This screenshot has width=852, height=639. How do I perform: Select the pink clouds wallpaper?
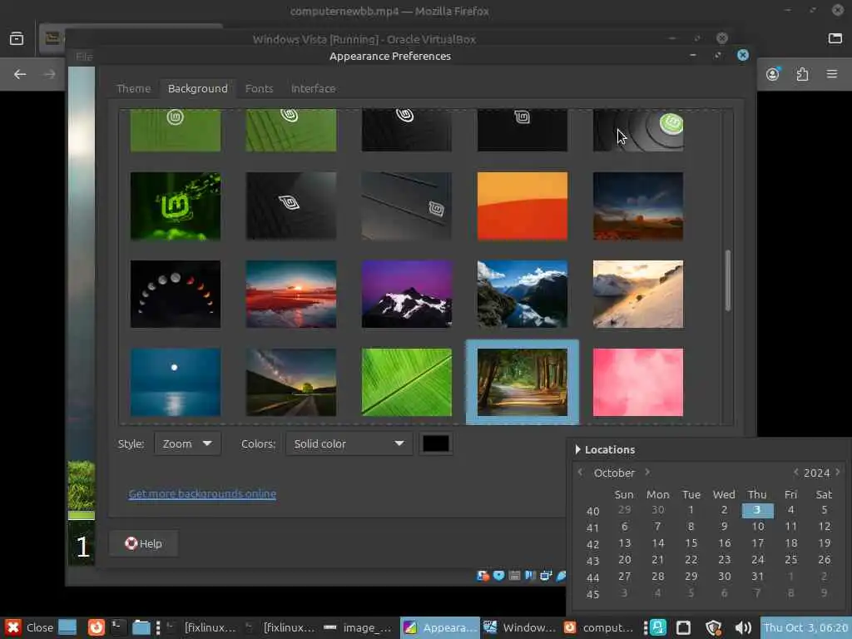tap(638, 383)
